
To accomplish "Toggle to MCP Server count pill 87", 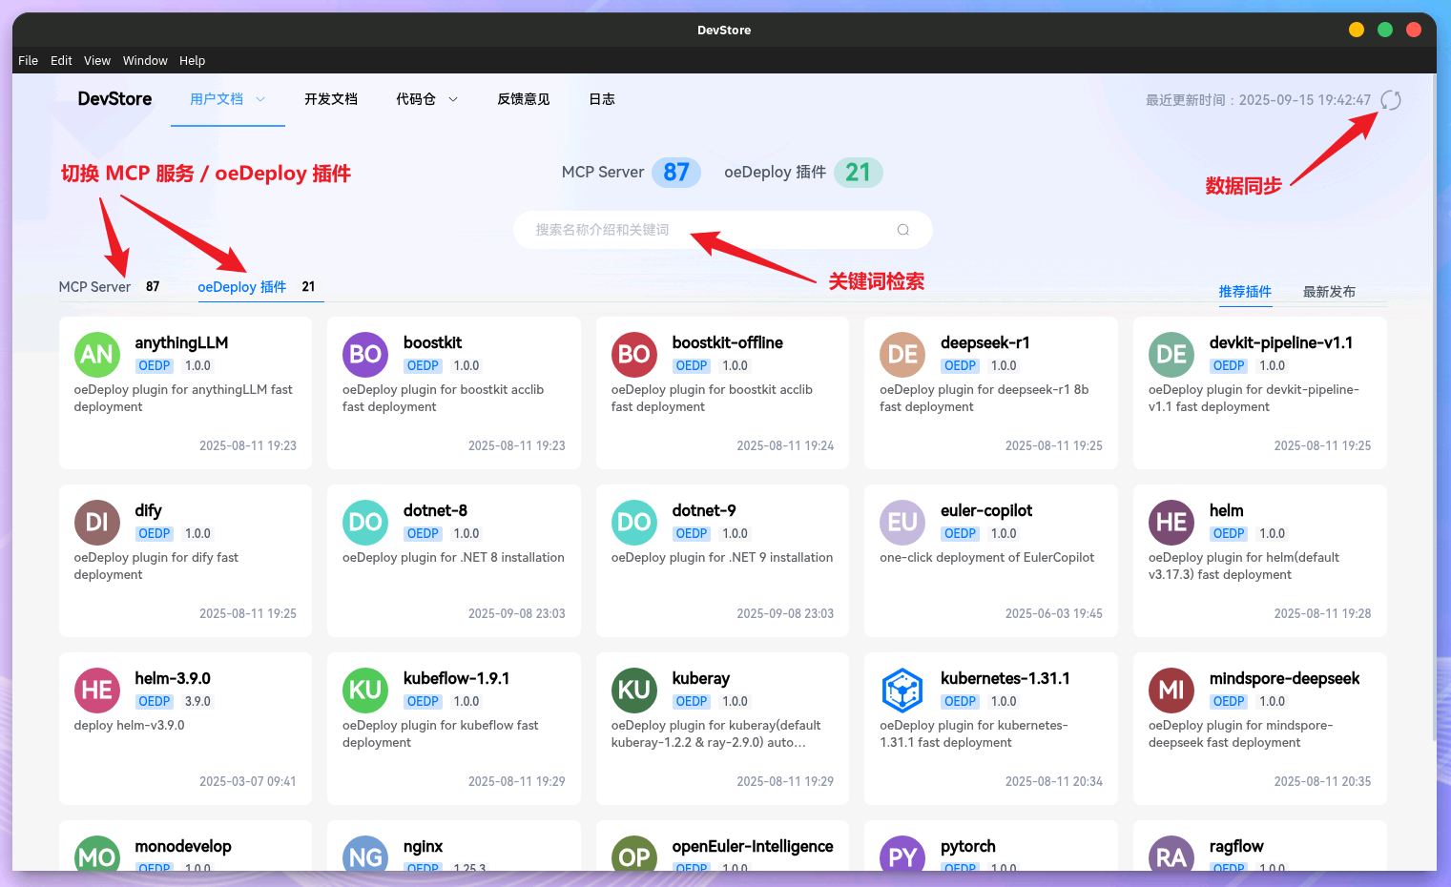I will pos(676,173).
